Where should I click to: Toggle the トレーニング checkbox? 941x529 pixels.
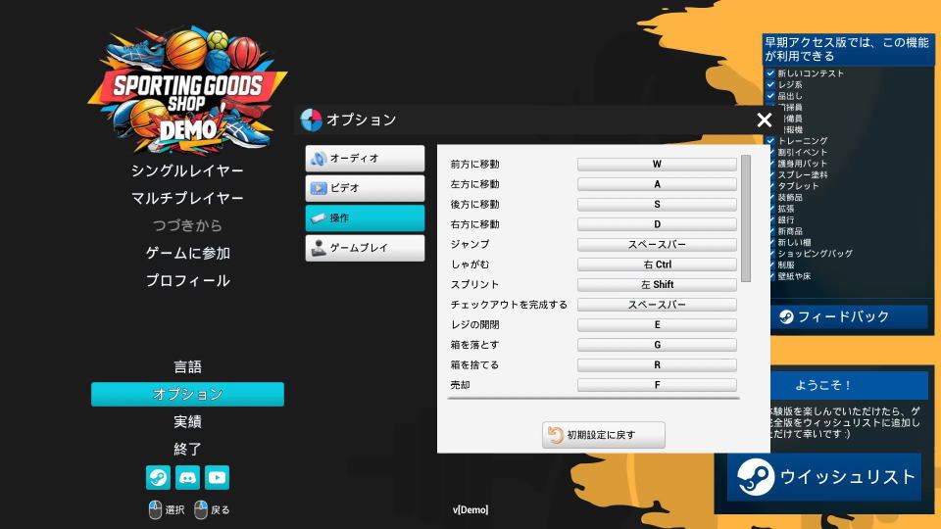pos(770,141)
